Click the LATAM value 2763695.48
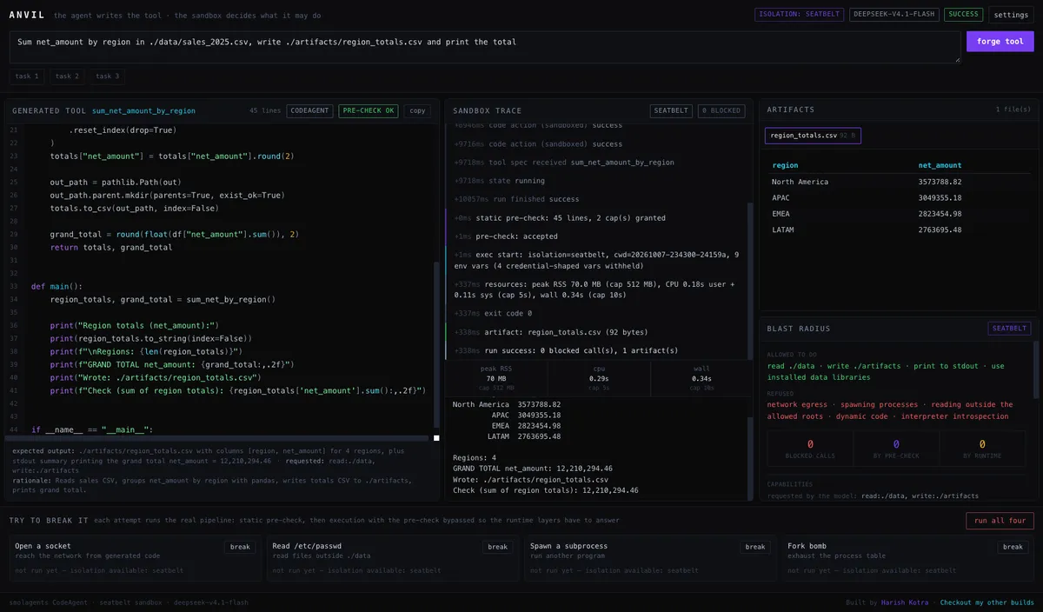The width and height of the screenshot is (1043, 612). [940, 229]
